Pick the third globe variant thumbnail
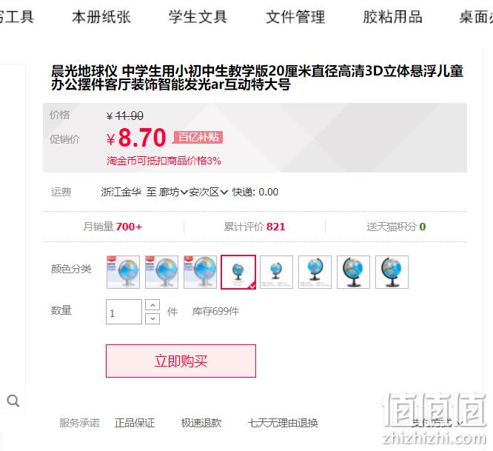This screenshot has width=493, height=451. point(200,272)
